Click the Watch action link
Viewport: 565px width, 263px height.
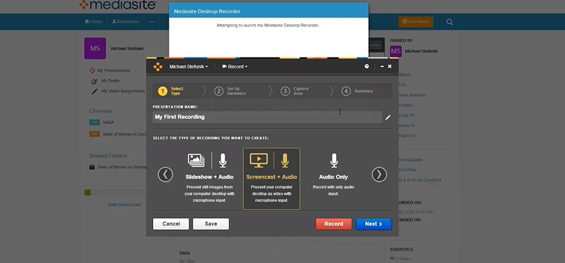tap(404, 75)
